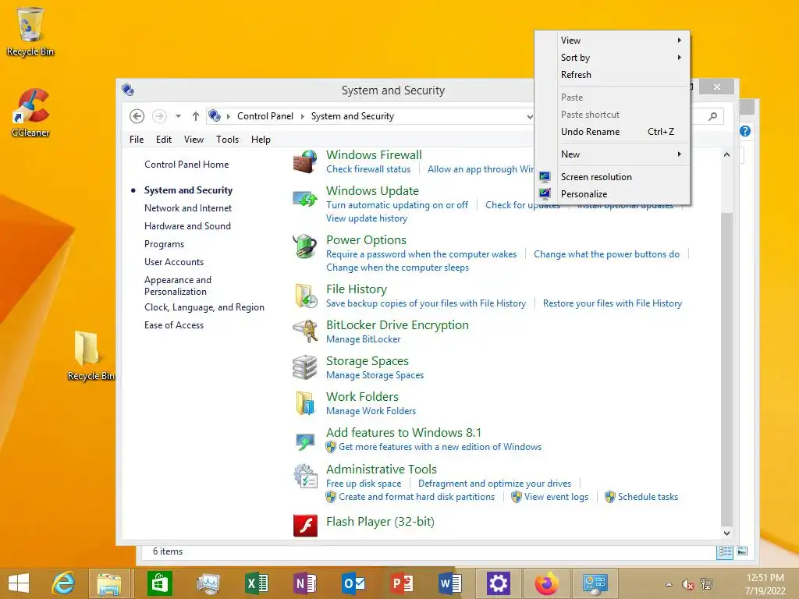Open the address bar history dropdown
This screenshot has width=799, height=599.
tap(530, 117)
